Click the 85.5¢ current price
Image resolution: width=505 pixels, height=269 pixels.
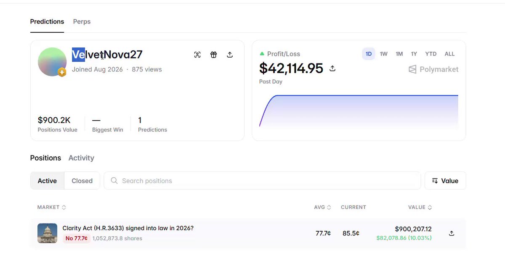click(351, 233)
